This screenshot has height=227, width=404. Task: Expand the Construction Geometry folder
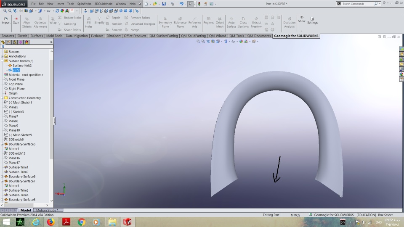pos(3,98)
